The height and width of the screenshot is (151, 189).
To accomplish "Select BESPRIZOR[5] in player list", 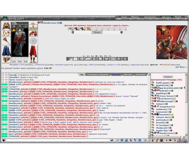I will click(x=163, y=85).
